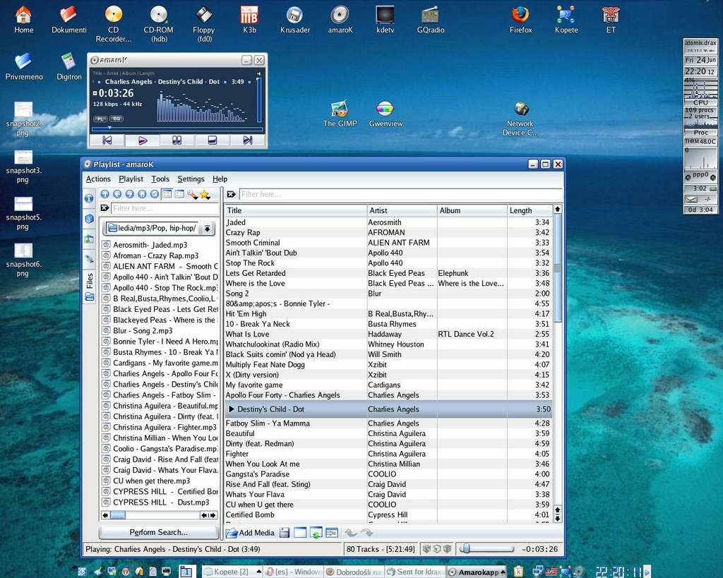Switch file browser to short view
723x578 pixels.
(x=167, y=195)
